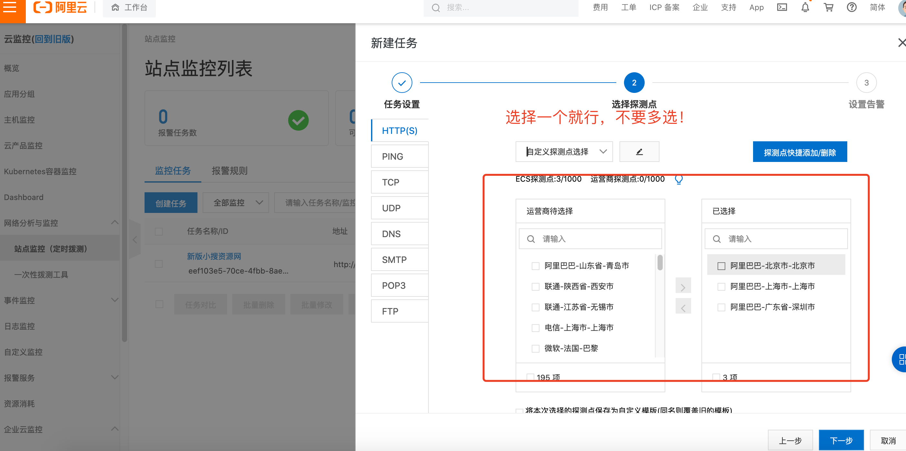Click the 支持 menu item
The height and width of the screenshot is (451, 906).
click(x=729, y=7)
